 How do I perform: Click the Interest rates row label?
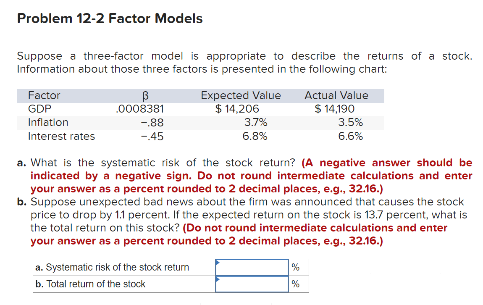[x=62, y=136]
